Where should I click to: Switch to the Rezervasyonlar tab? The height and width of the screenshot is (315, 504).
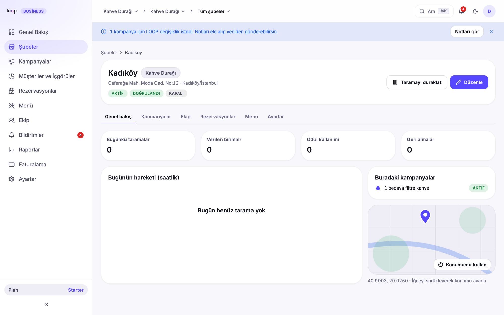point(218,117)
